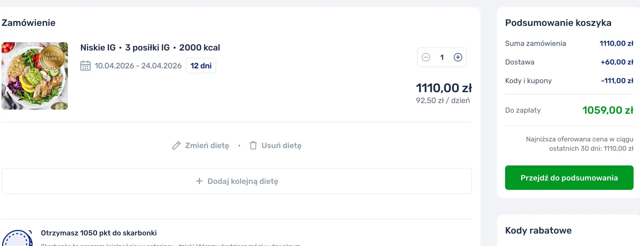Image resolution: width=640 pixels, height=246 pixels.
Task: Click the Zmień dietę link
Action: coord(207,145)
